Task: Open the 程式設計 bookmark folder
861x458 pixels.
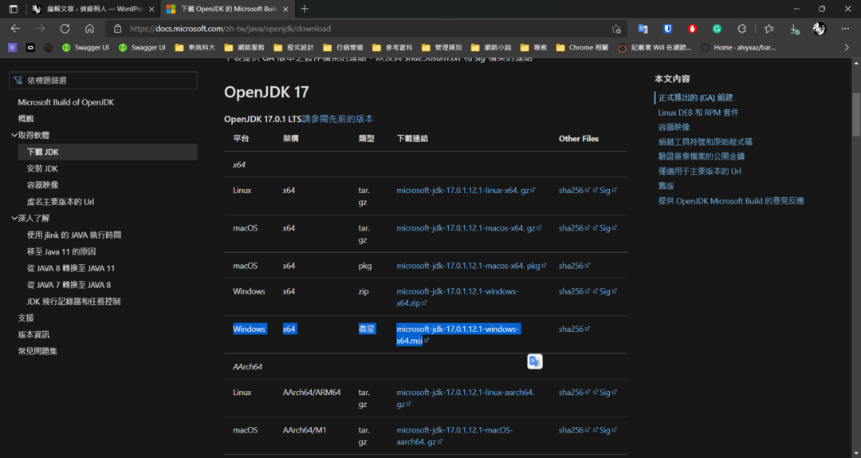Action: coord(293,48)
